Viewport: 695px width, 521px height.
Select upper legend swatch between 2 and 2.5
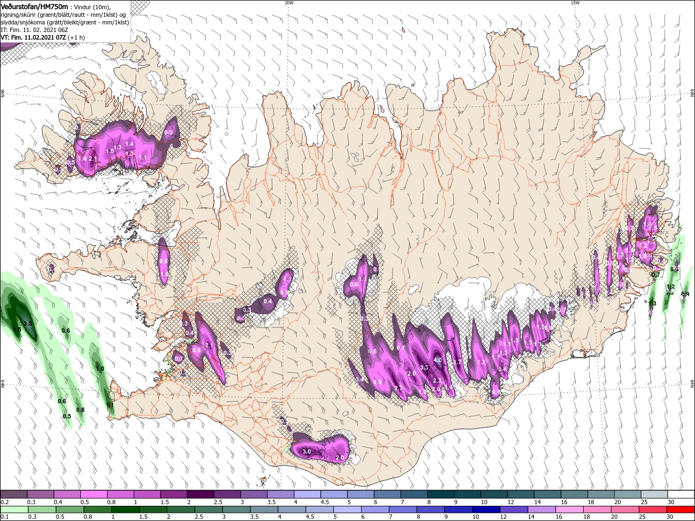[200, 494]
